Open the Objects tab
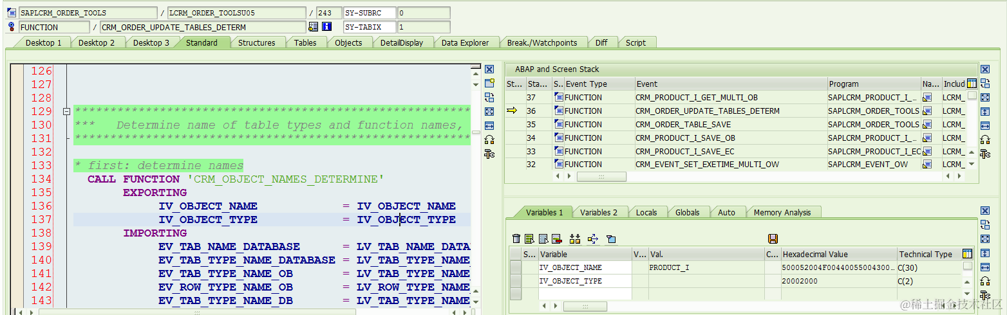Viewport: 1007px width, 315px height. pos(348,42)
